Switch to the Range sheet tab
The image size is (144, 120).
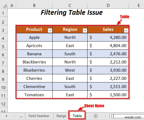(61, 116)
